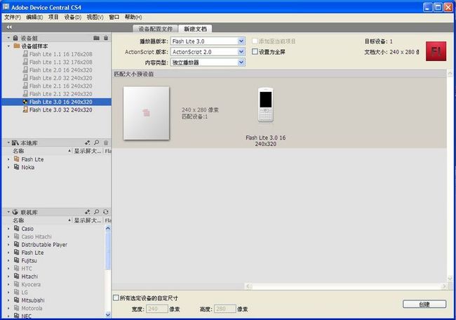Select Mitsubishi in online library

(x=33, y=300)
